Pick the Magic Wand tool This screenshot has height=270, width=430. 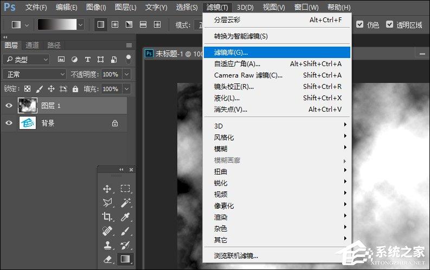click(125, 203)
